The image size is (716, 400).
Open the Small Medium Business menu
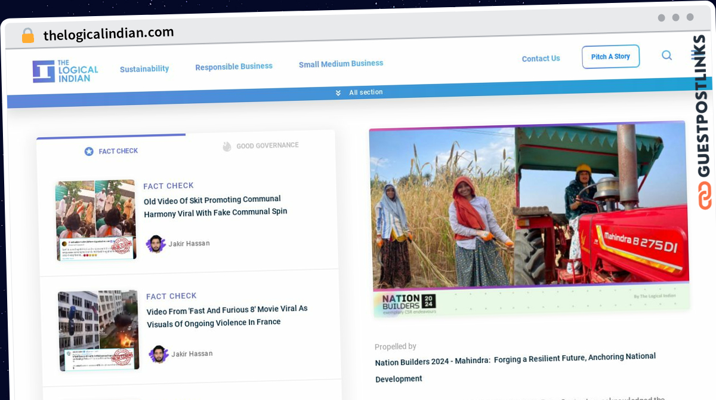[341, 63]
